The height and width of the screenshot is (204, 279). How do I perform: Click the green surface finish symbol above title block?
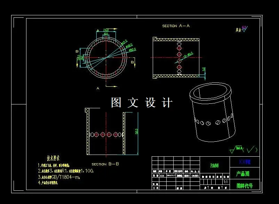tap(244, 150)
